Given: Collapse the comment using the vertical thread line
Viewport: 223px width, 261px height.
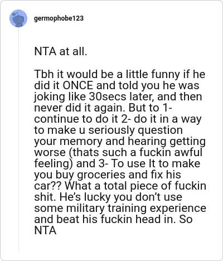Looking at the screenshot, I should click(x=18, y=139).
